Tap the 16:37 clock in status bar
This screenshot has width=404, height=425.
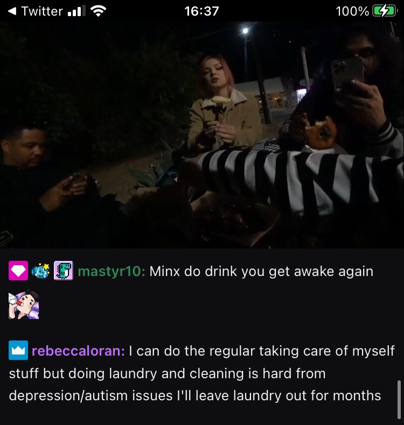click(x=201, y=11)
